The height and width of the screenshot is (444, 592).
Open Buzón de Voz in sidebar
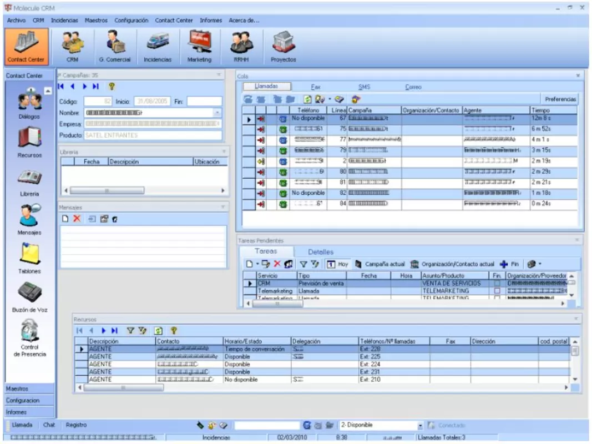click(29, 297)
